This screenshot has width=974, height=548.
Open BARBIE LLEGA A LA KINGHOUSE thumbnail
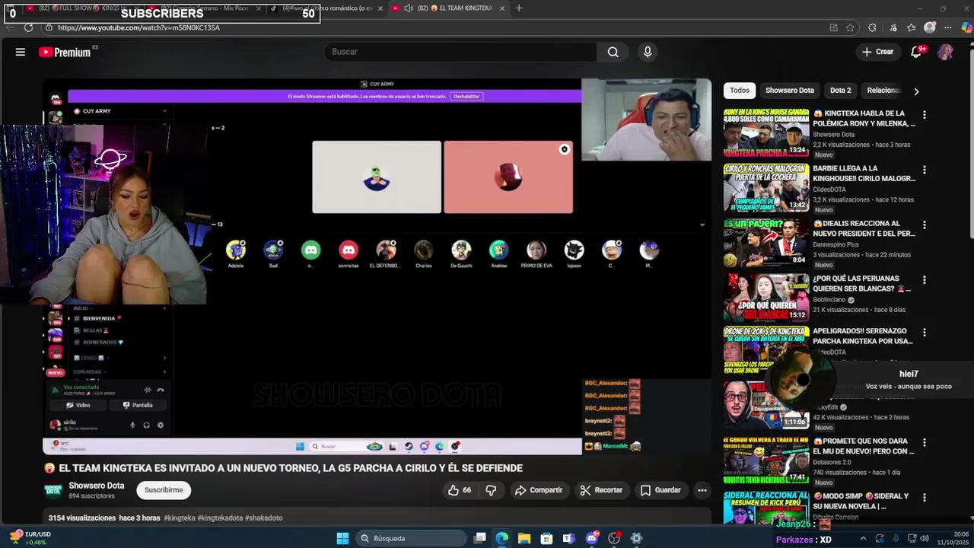766,187
